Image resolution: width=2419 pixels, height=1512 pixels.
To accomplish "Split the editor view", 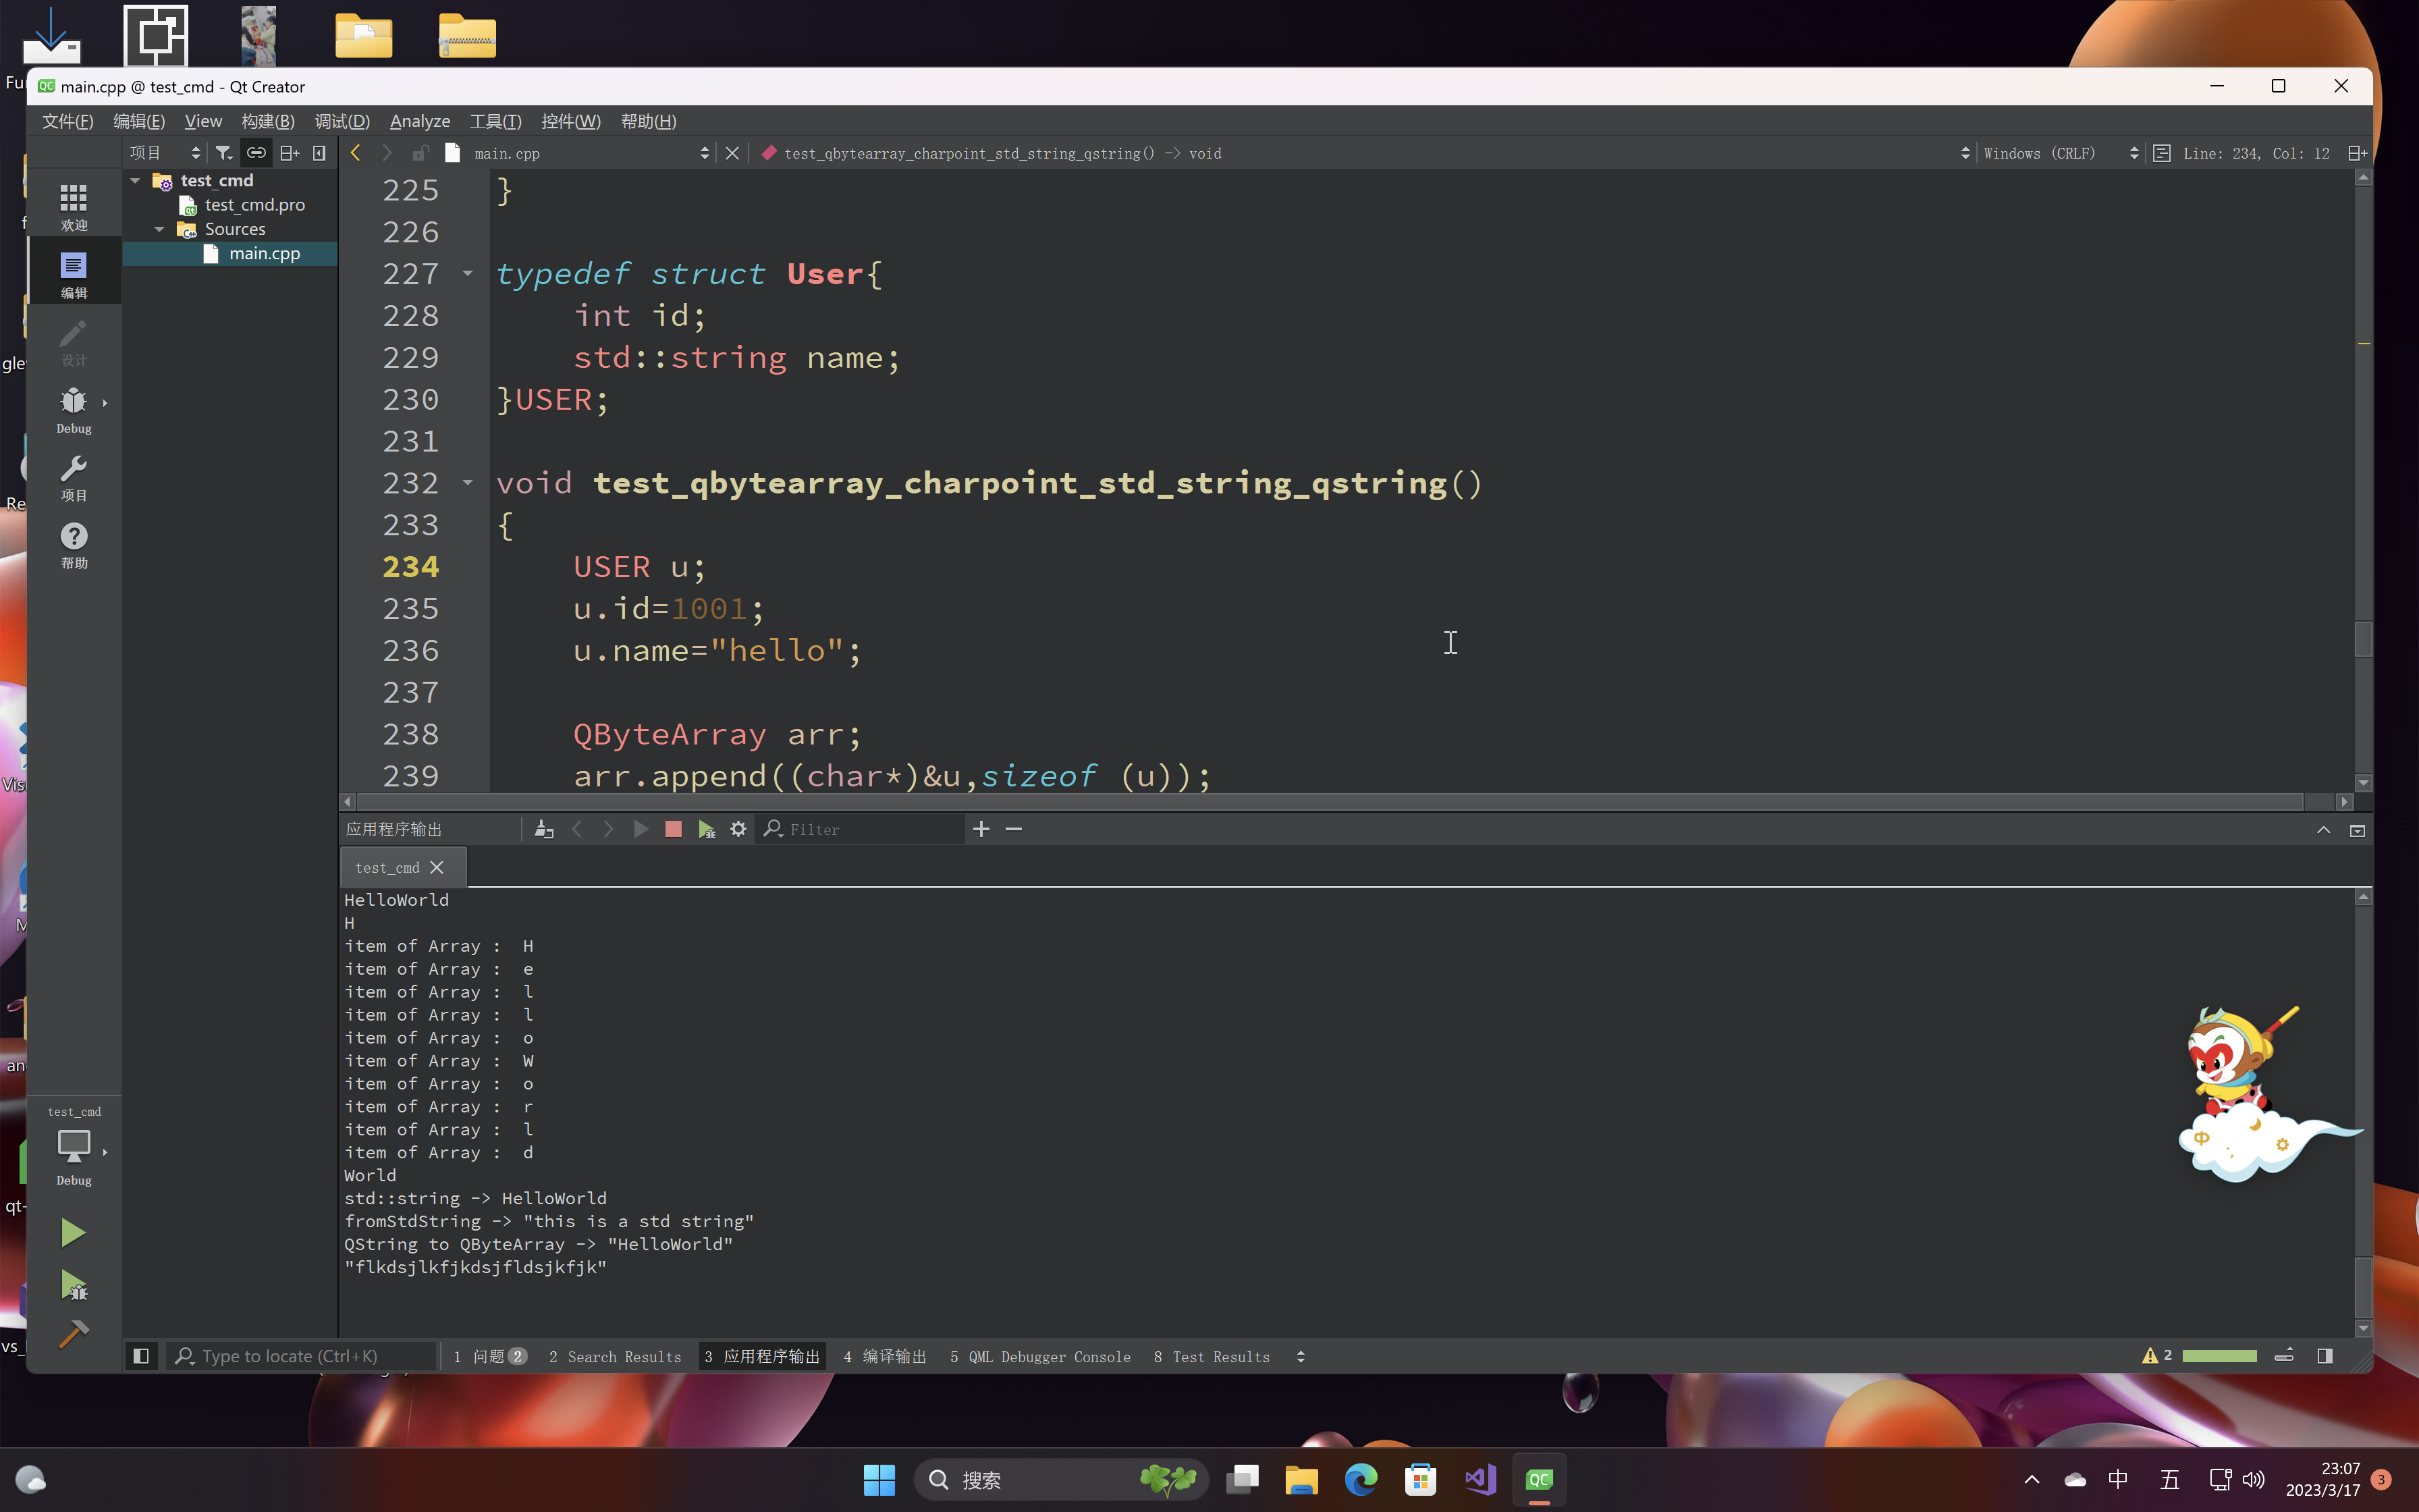I will tap(2357, 153).
